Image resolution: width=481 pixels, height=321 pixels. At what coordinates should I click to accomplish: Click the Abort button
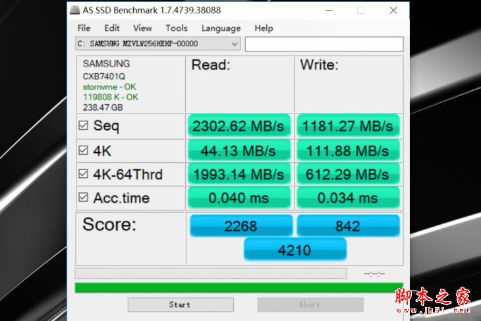[x=310, y=305]
